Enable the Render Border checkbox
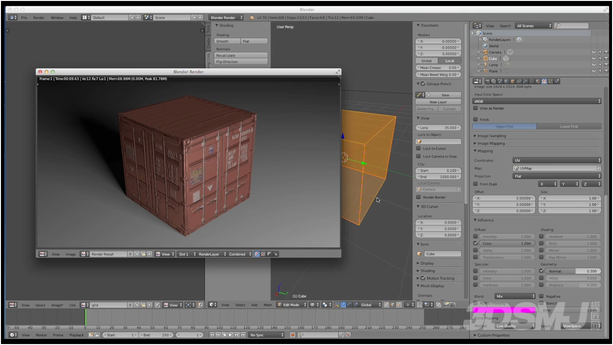The height and width of the screenshot is (345, 613). pos(419,197)
